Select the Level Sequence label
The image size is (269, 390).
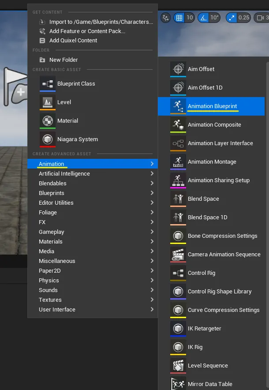[x=208, y=365]
